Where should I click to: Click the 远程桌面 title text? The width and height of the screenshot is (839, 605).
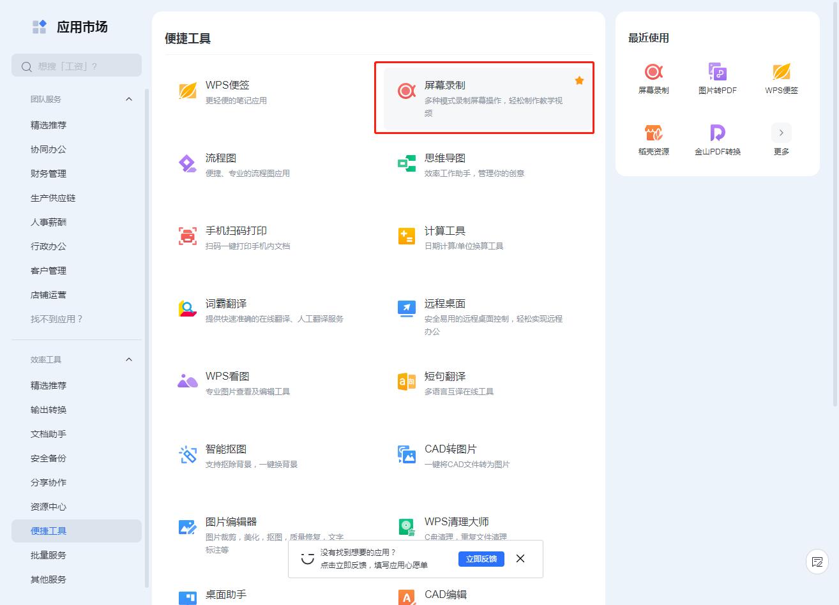point(445,304)
